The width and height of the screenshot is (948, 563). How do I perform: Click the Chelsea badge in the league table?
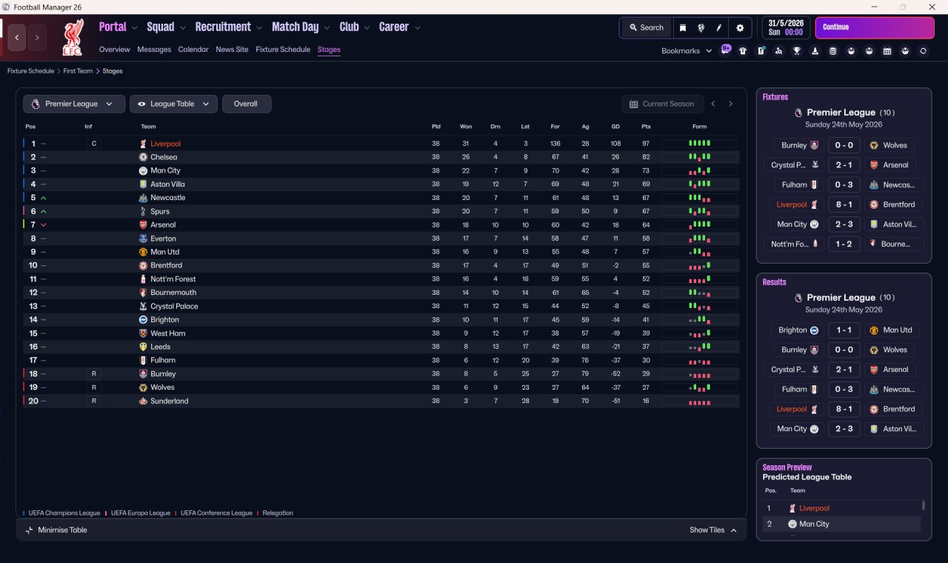pyautogui.click(x=143, y=157)
